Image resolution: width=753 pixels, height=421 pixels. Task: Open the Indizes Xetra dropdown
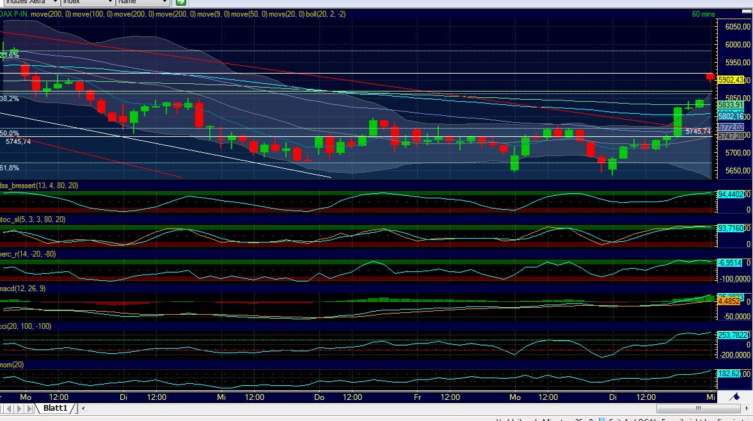pos(31,3)
